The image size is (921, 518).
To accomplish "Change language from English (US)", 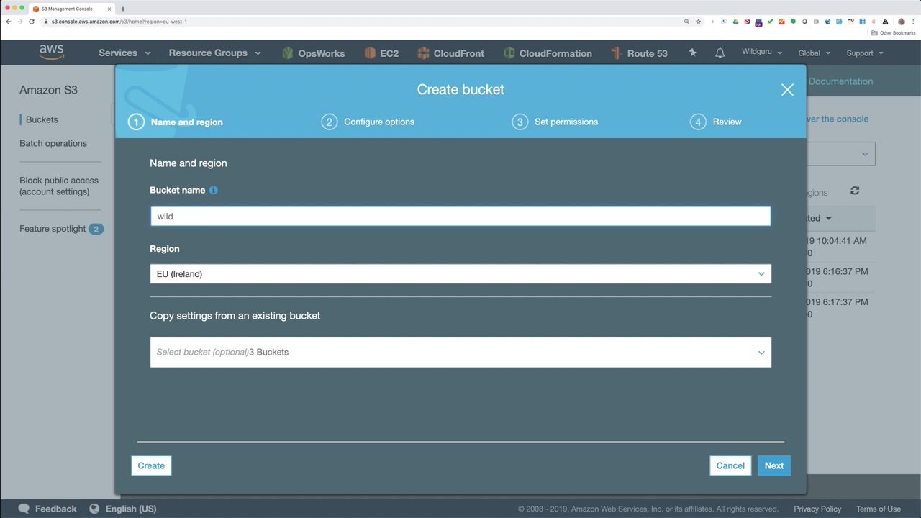I will pyautogui.click(x=131, y=509).
